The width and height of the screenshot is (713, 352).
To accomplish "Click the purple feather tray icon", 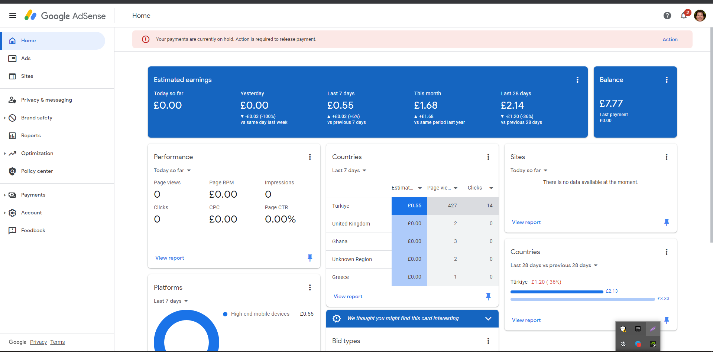I will pyautogui.click(x=653, y=329).
